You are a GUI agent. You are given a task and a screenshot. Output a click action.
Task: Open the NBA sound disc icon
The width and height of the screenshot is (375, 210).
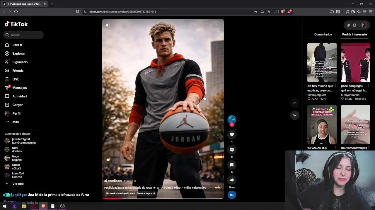tap(232, 195)
